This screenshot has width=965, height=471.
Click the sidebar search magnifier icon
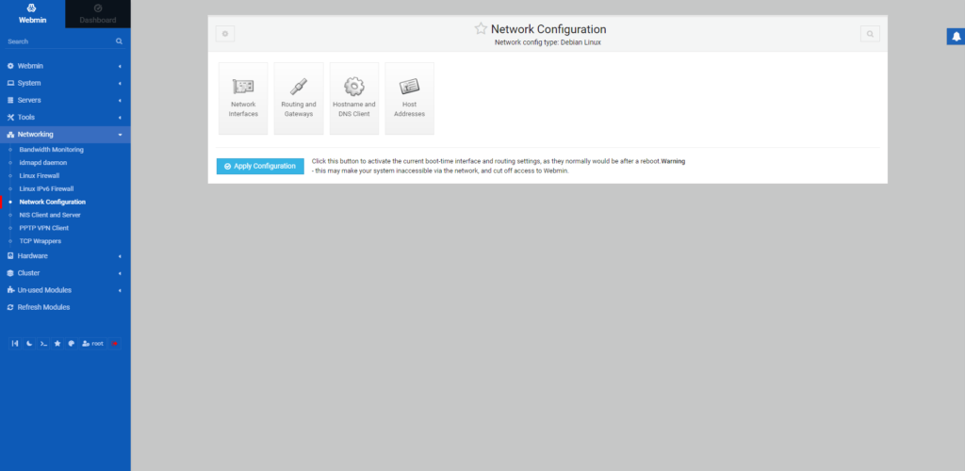click(x=120, y=41)
